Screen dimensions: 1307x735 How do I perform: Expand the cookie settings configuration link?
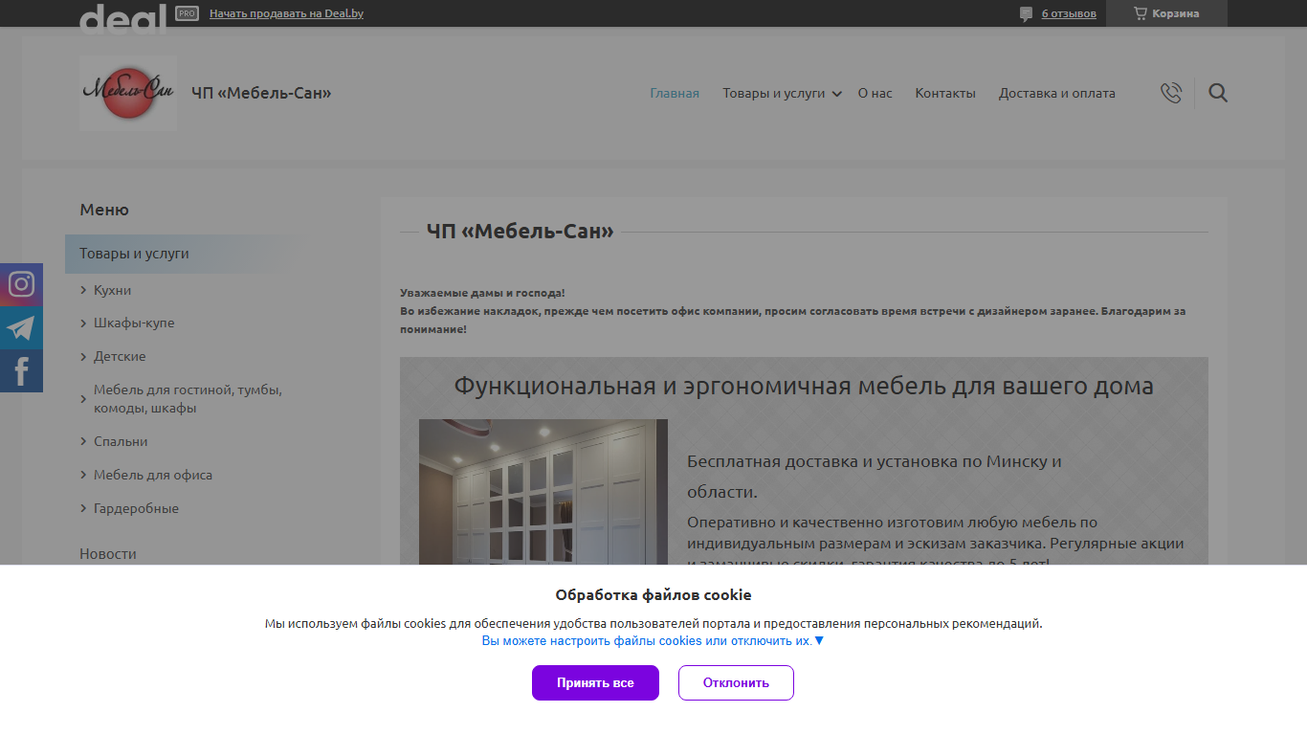653,641
